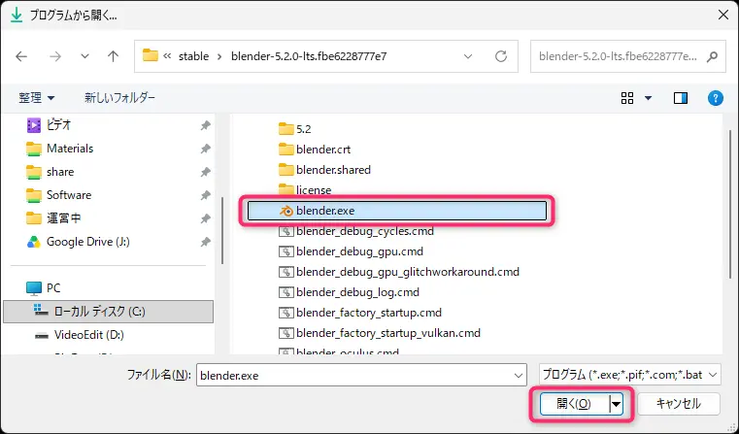Close the プログラムから開く dialog

(x=723, y=16)
